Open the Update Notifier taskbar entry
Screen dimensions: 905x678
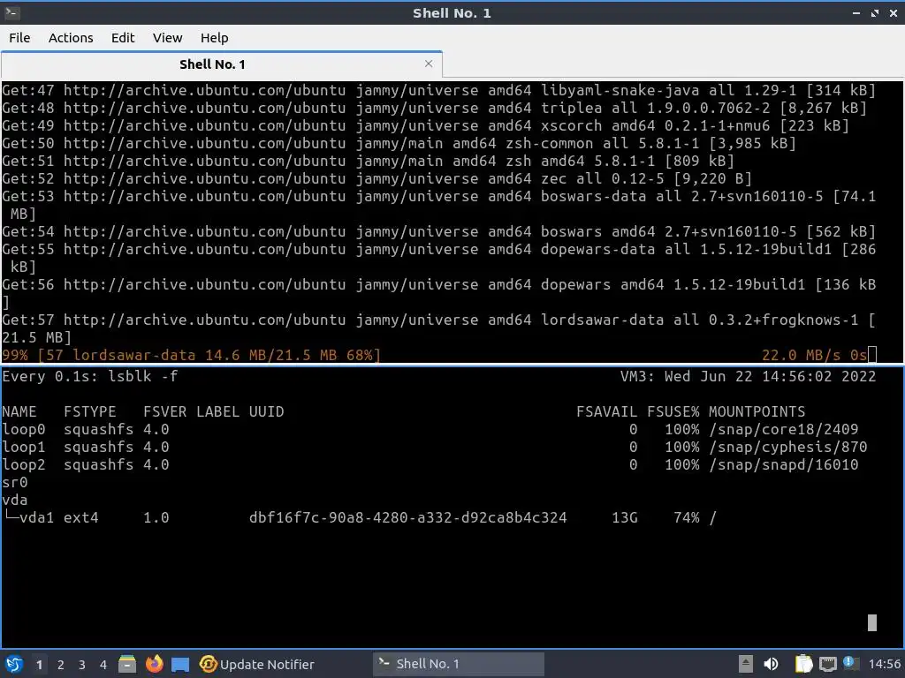tap(256, 664)
